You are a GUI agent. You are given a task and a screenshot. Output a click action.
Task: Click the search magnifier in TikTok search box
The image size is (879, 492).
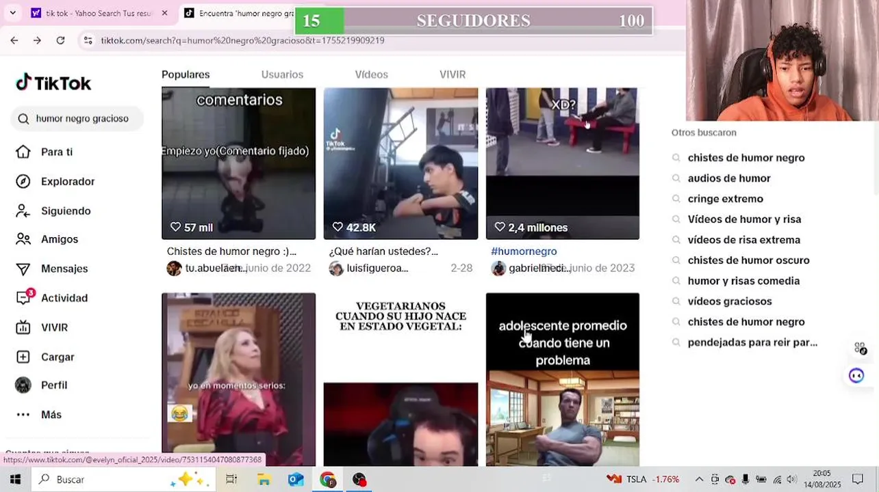tap(24, 118)
